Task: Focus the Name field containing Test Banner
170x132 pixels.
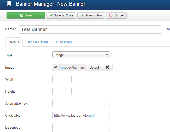Action: click(x=90, y=29)
